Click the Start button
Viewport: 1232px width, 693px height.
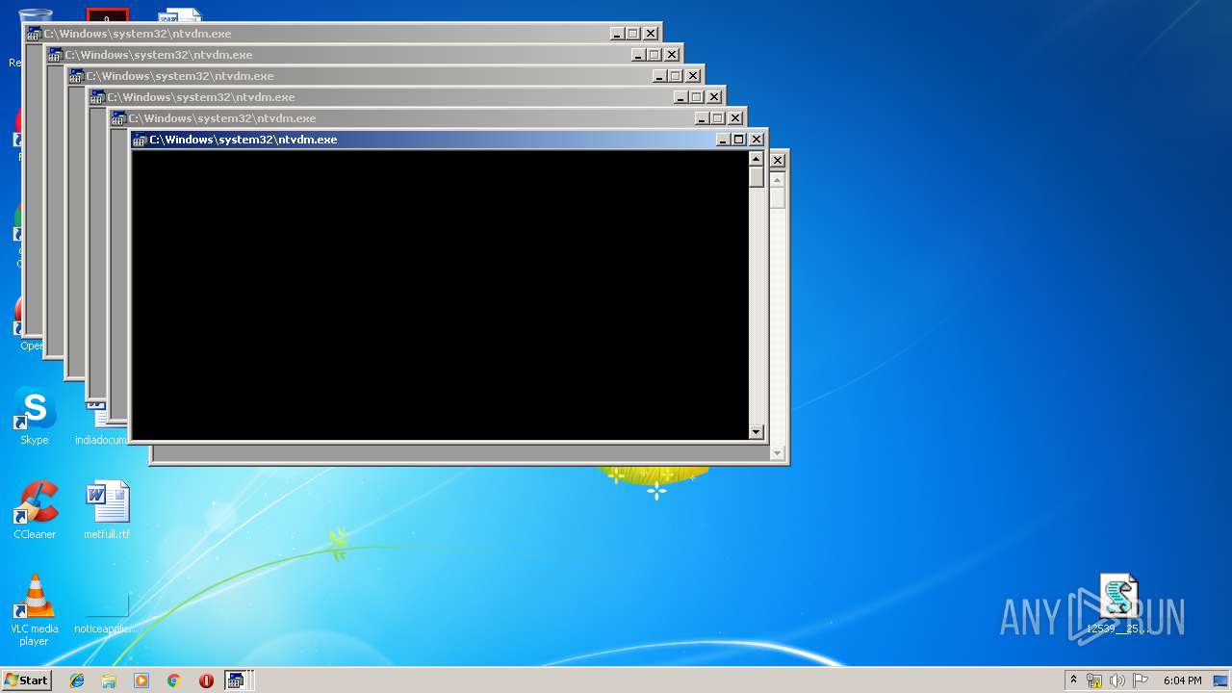point(26,680)
